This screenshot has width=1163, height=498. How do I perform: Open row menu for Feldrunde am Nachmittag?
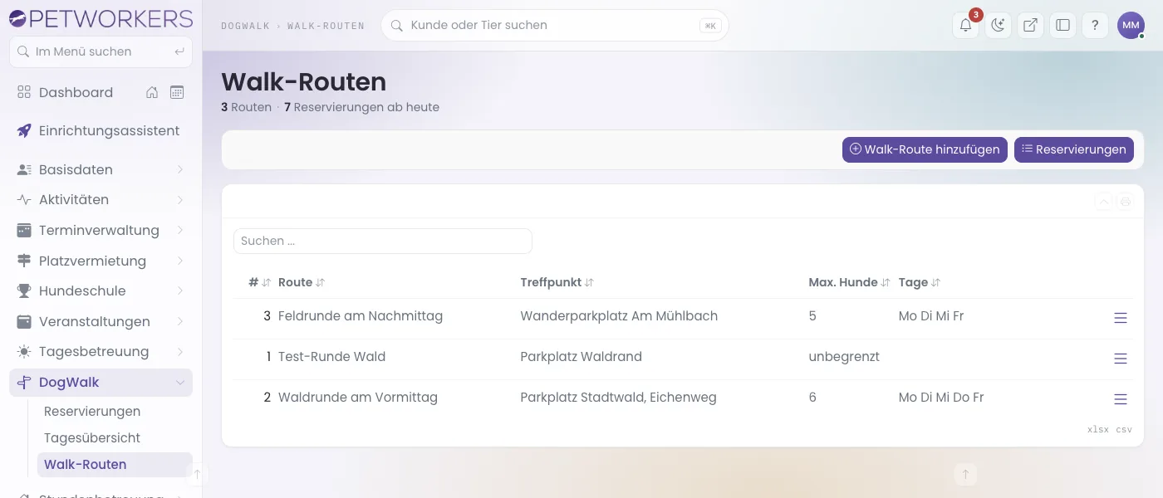click(1121, 318)
